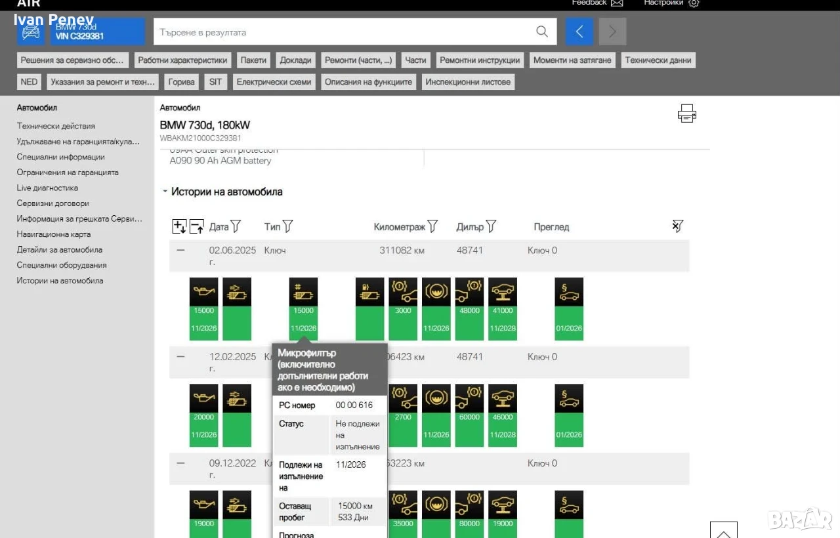
Task: Click the 311082 км mileage cell
Action: (402, 250)
